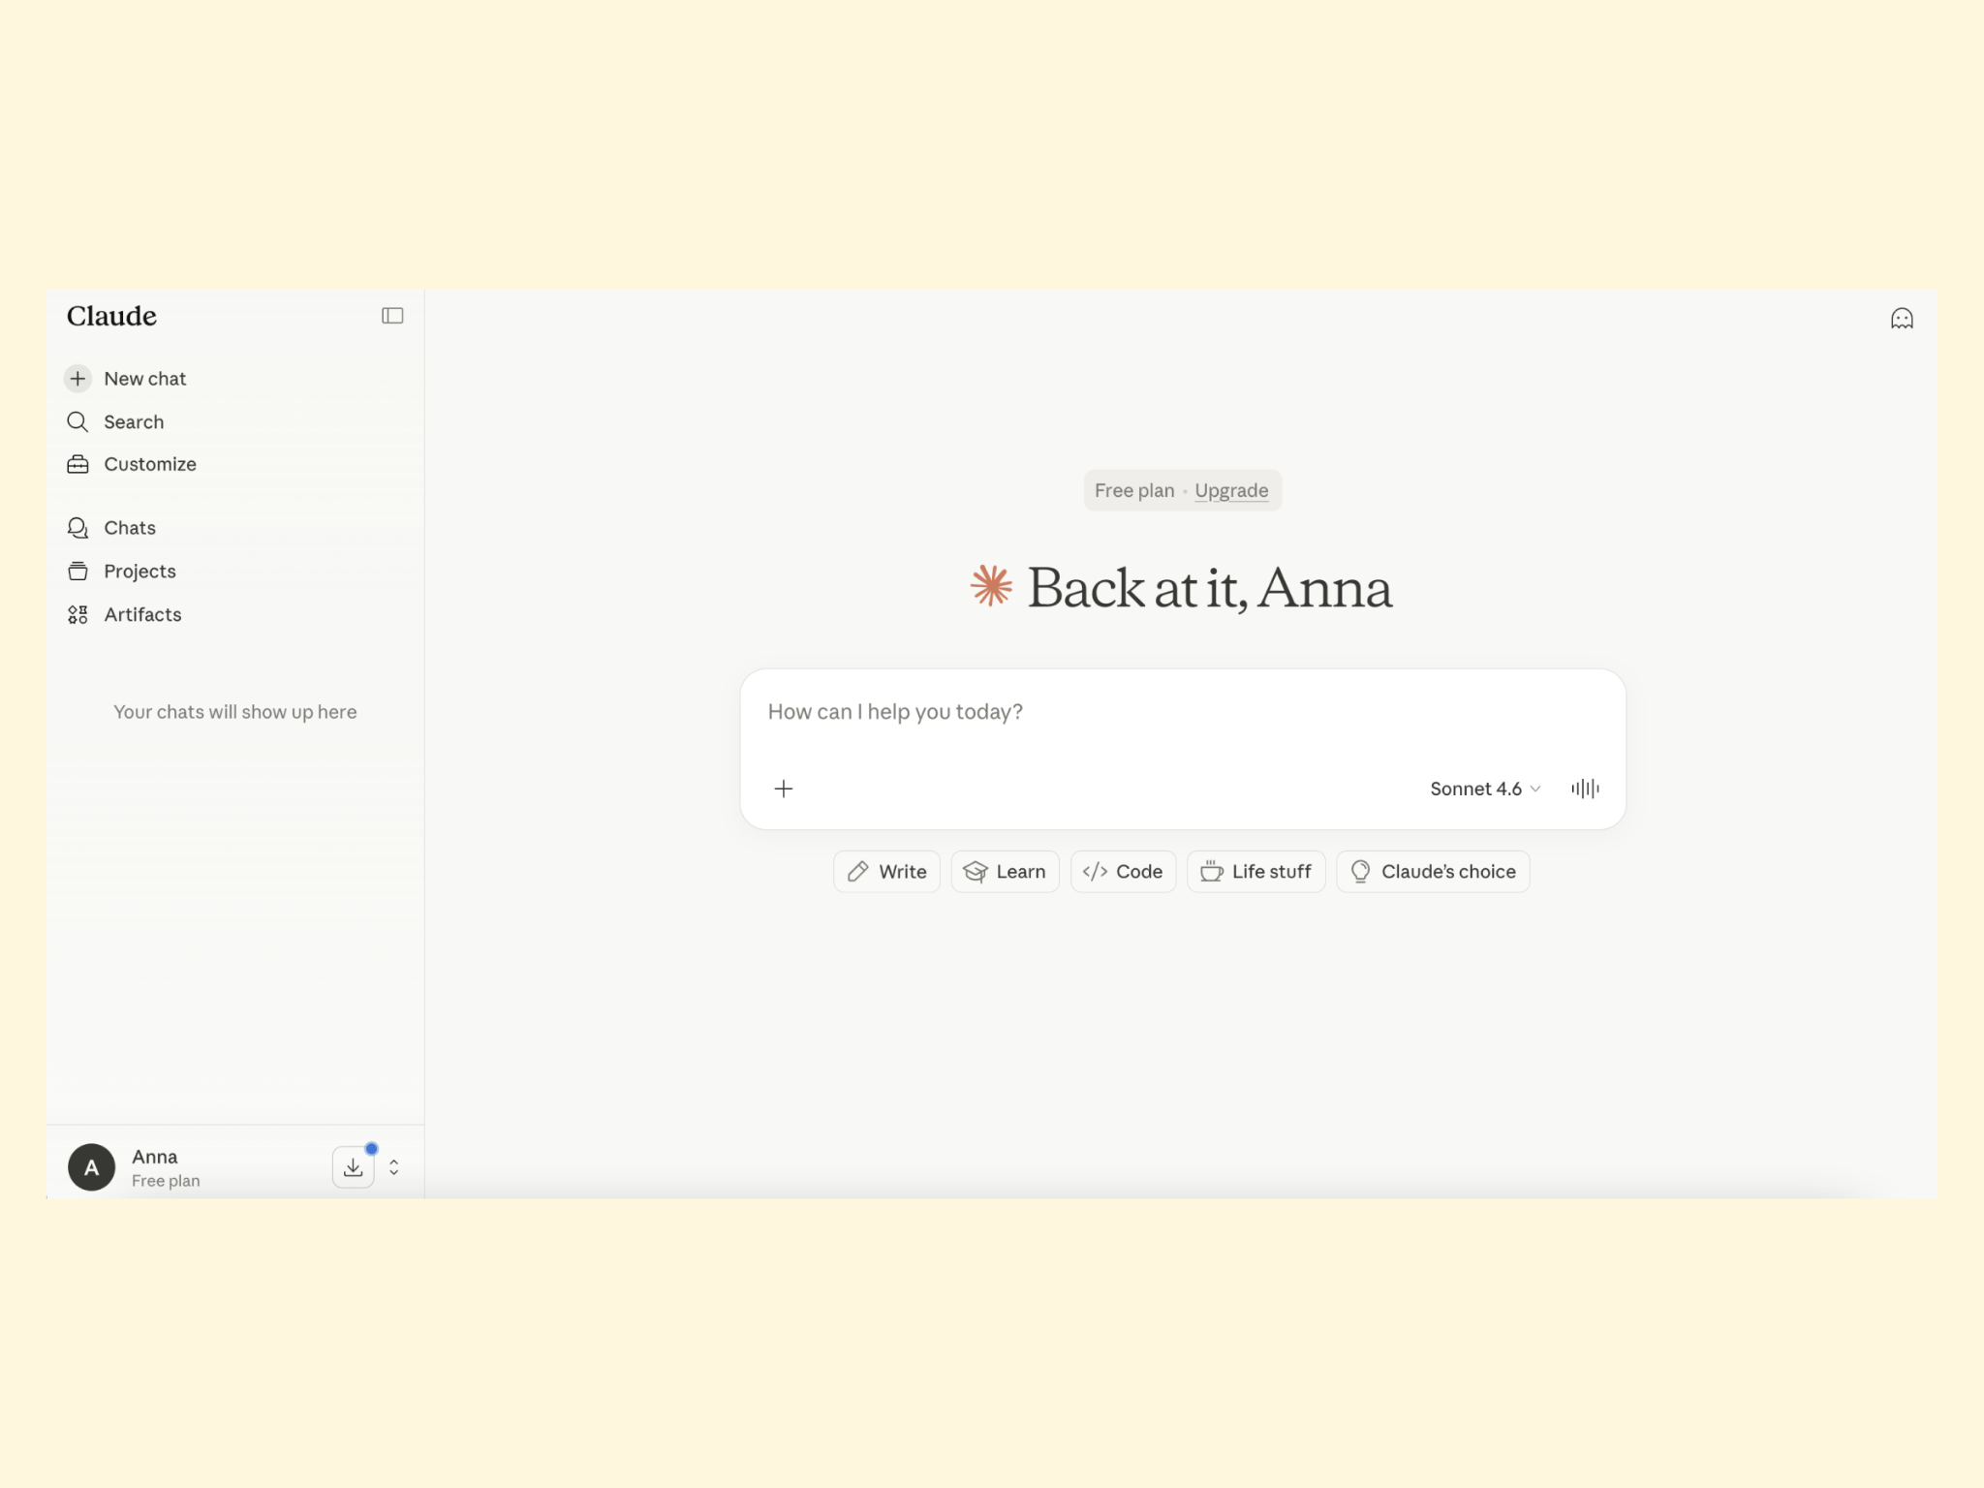Select the Code suggestion chip
Screen dimensions: 1984x1488
click(x=1123, y=872)
